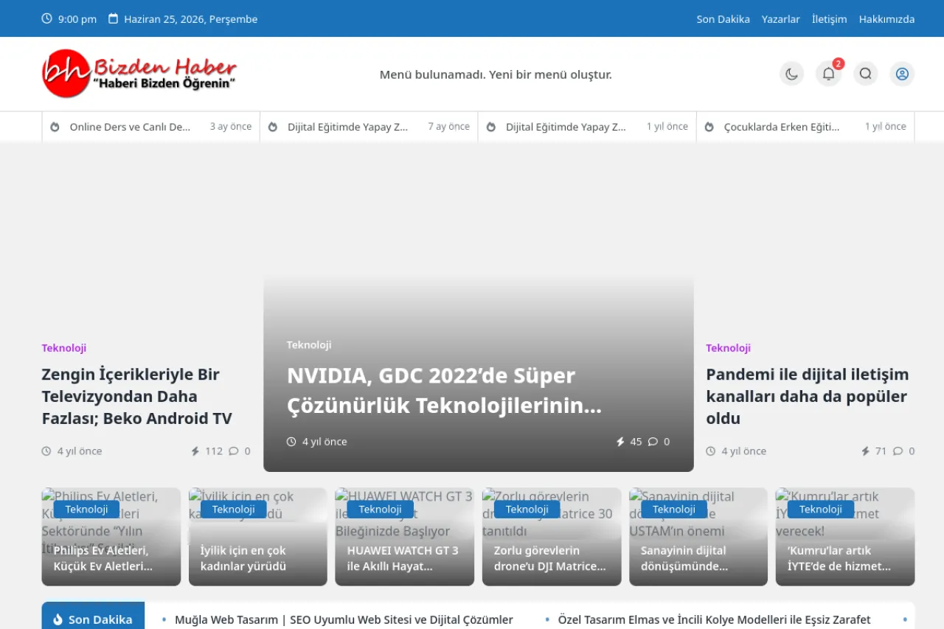The image size is (944, 629).
Task: Click Teknoloji badge on Philips card
Action: tap(86, 509)
